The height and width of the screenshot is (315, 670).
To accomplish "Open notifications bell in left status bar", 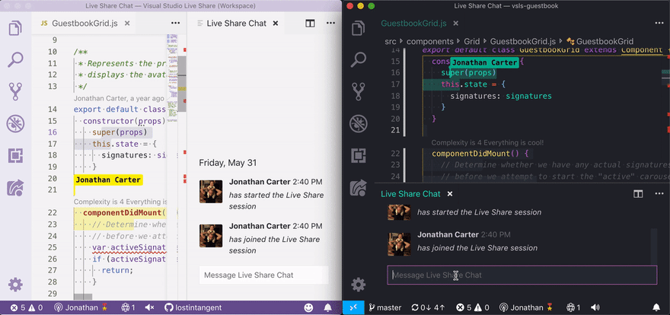I will point(327,307).
